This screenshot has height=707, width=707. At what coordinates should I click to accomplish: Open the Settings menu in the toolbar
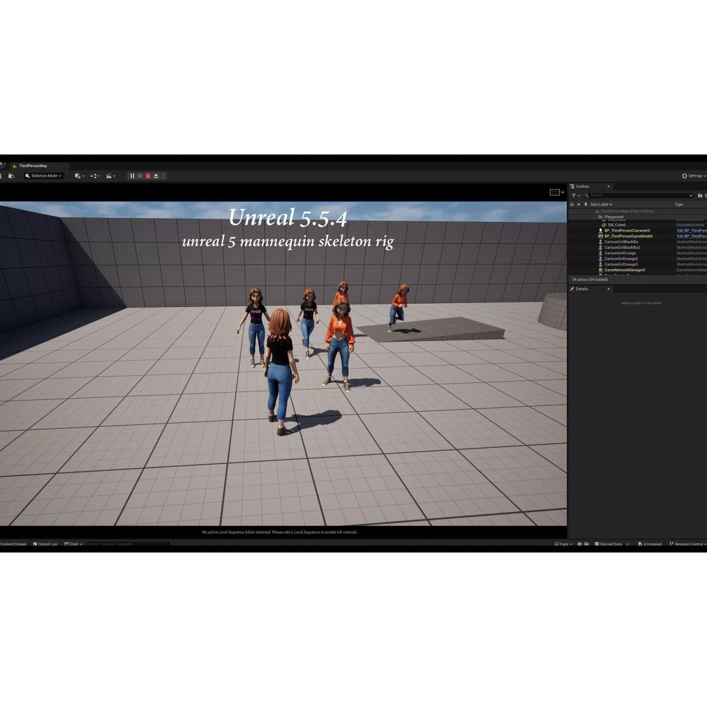click(694, 176)
